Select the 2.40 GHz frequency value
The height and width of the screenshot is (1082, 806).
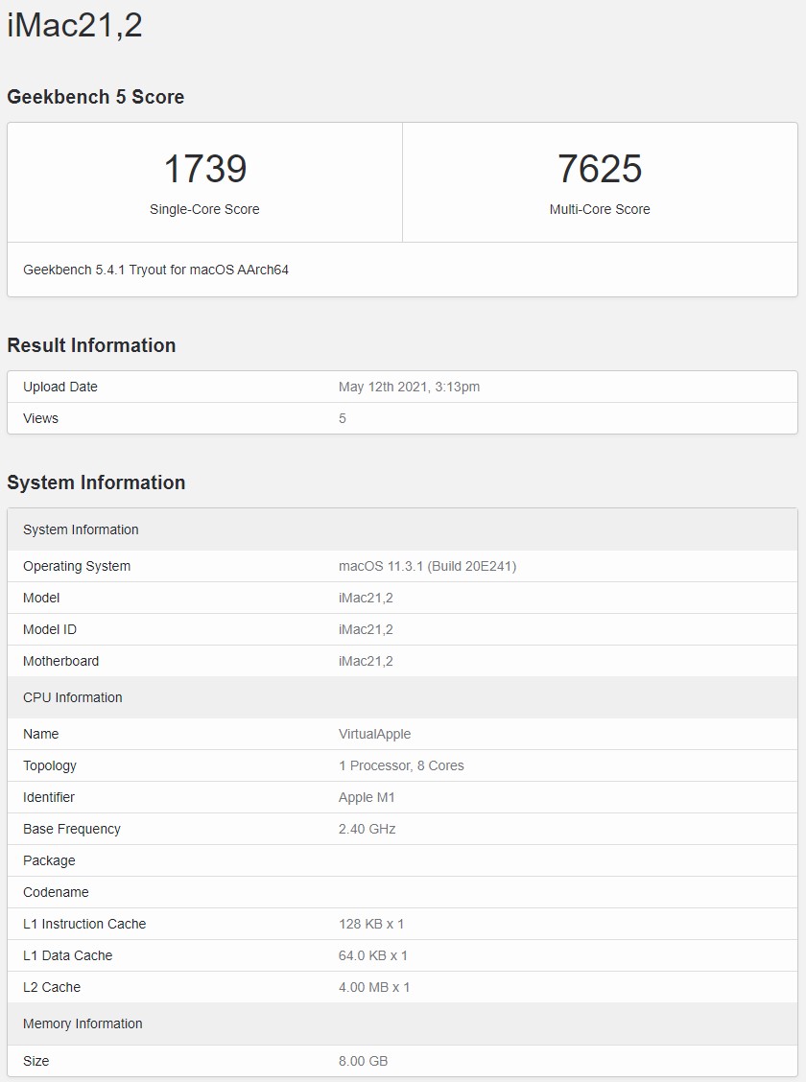click(367, 829)
